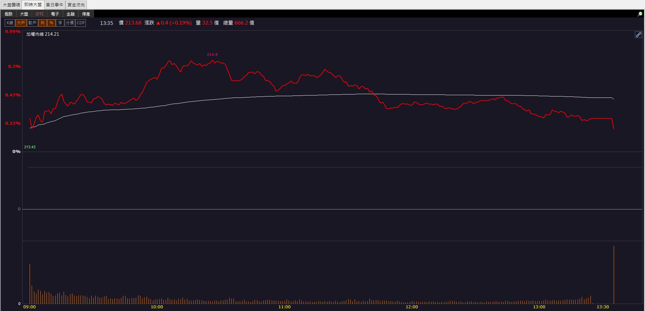This screenshot has width=645, height=311.
Task: Click the 213.43 low price marker
Action: pyautogui.click(x=30, y=147)
